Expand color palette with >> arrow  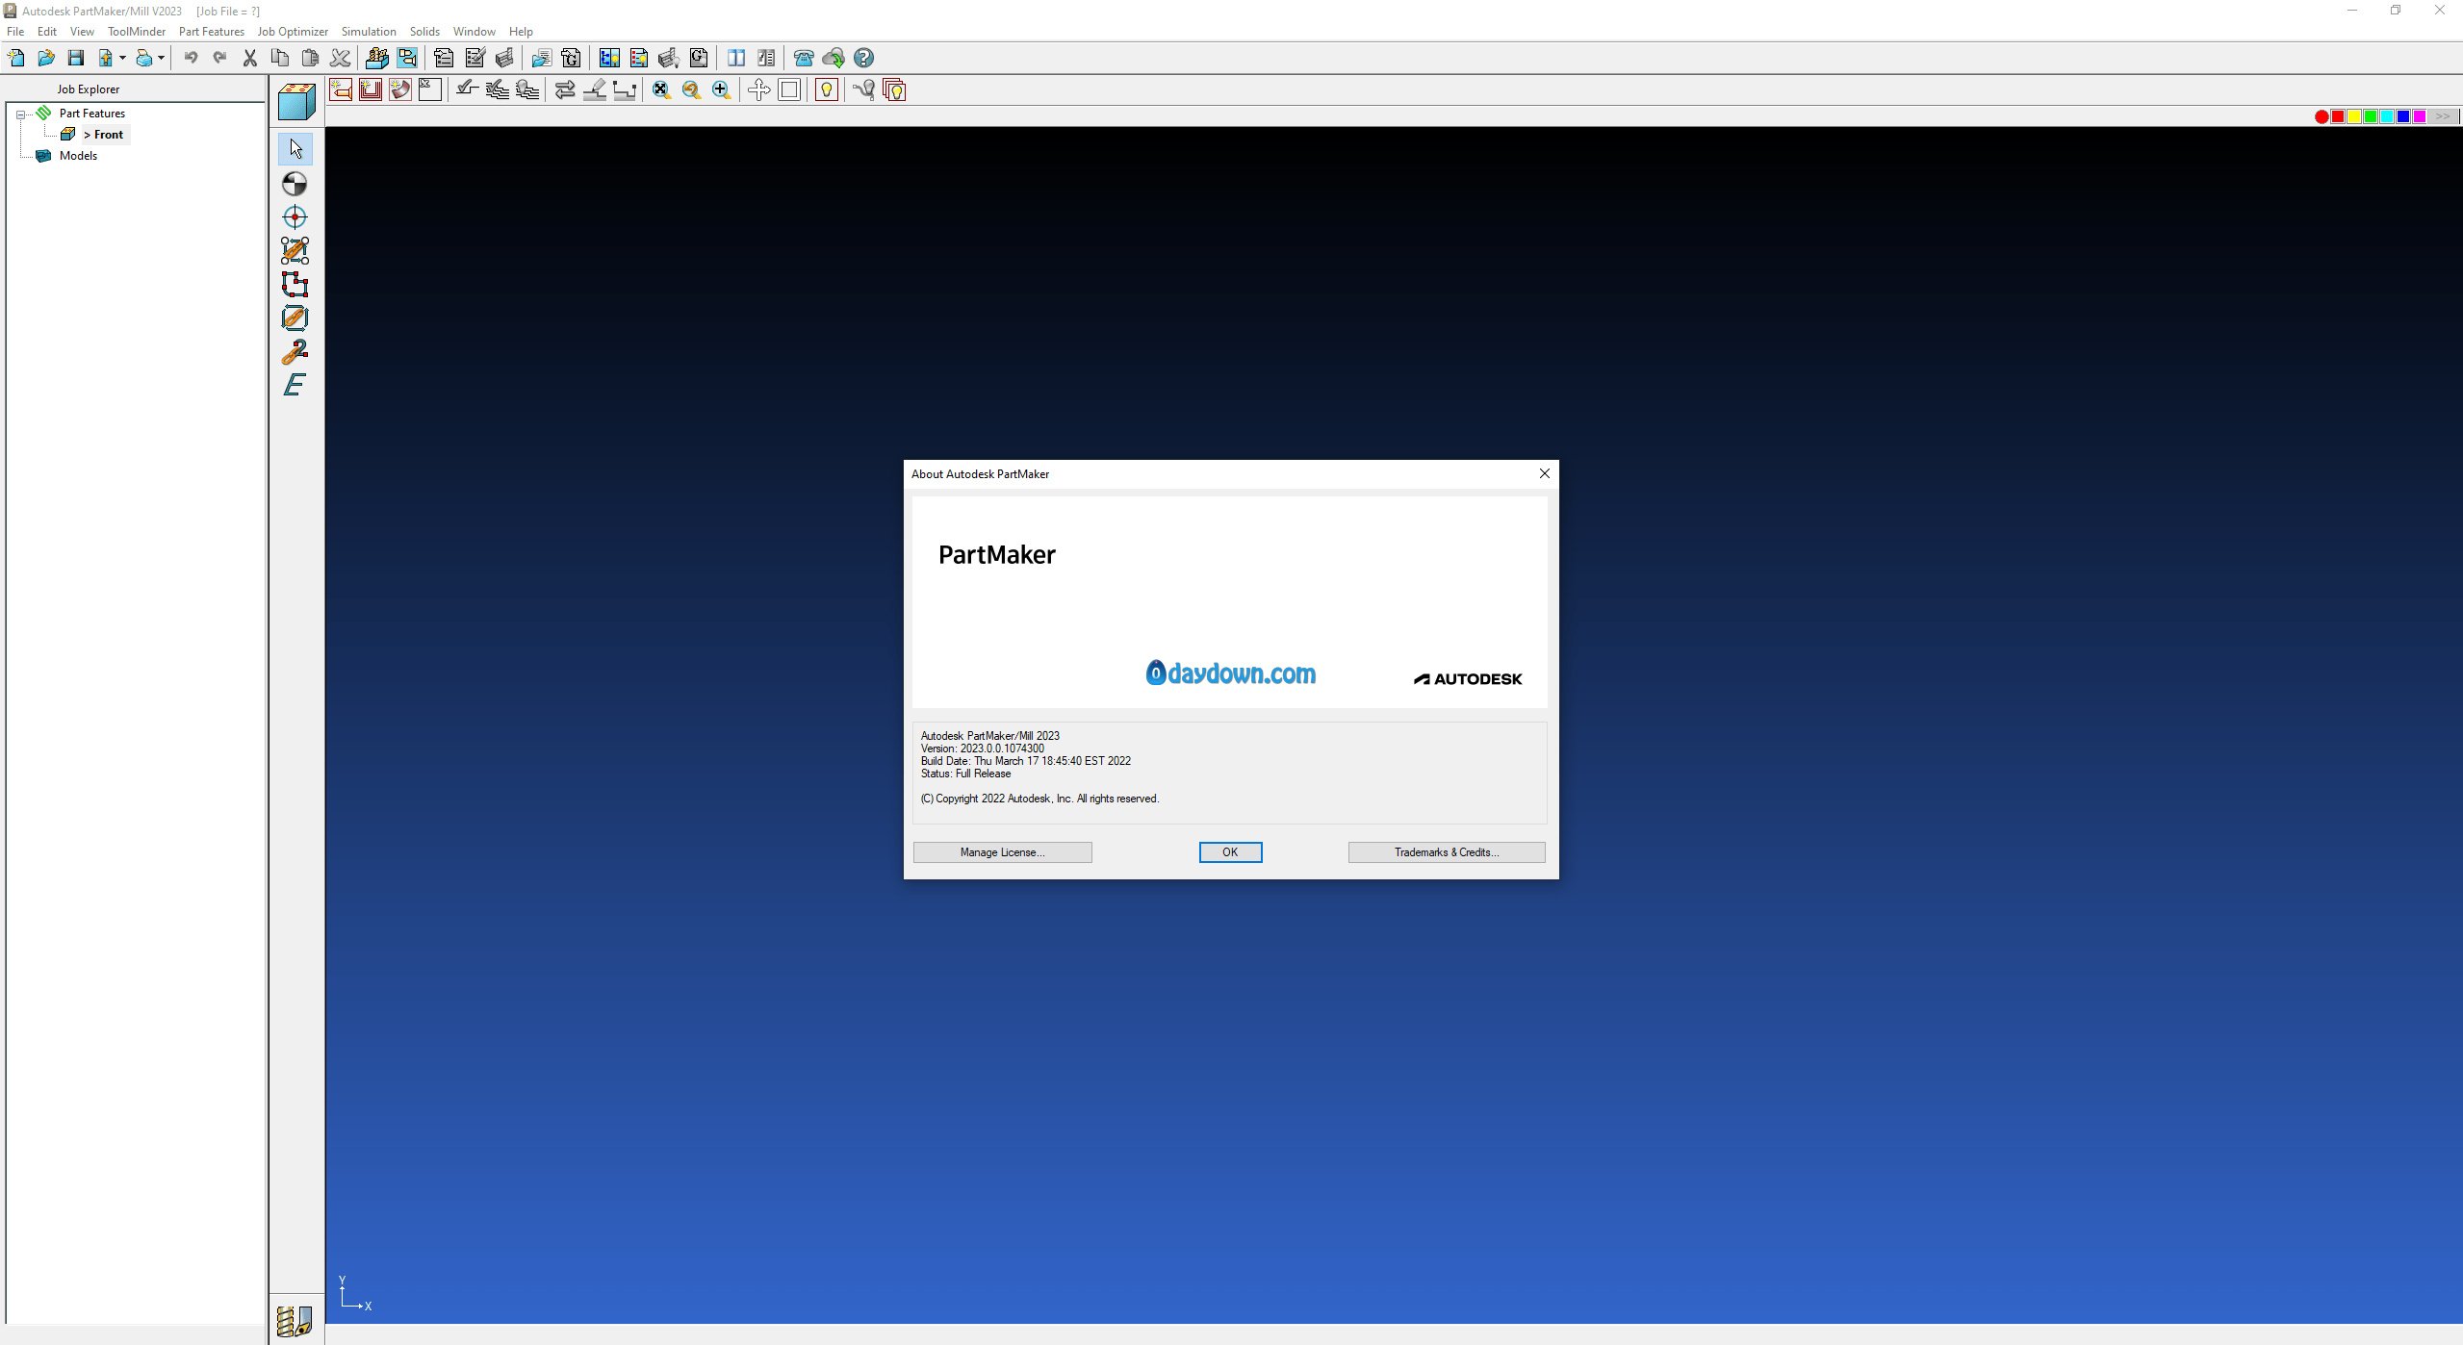tap(2443, 116)
